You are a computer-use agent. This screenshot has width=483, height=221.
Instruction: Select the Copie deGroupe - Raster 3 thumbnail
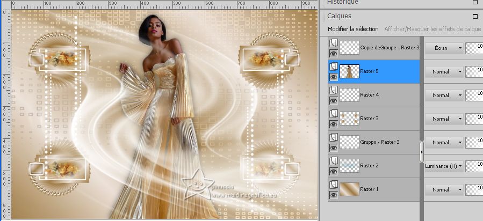(349, 48)
